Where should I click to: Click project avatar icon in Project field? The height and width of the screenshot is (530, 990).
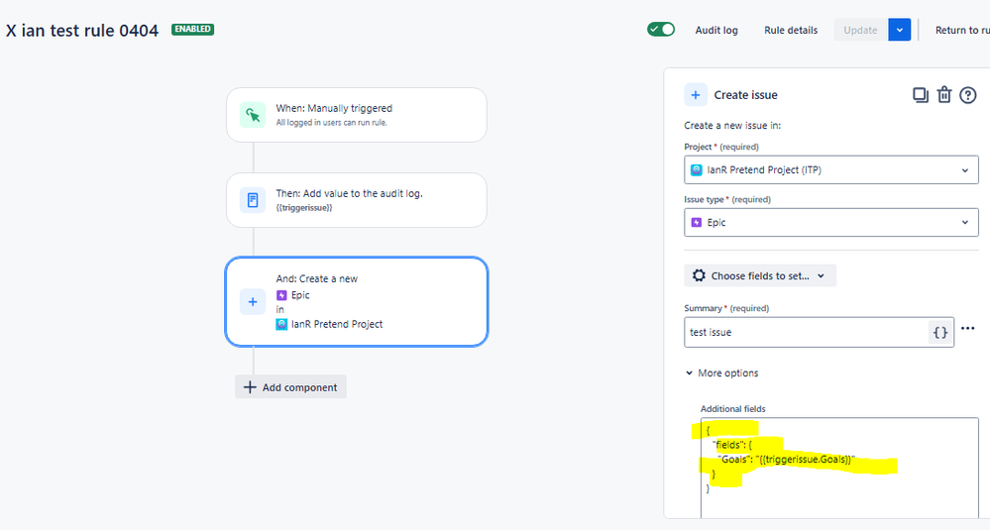(x=697, y=169)
